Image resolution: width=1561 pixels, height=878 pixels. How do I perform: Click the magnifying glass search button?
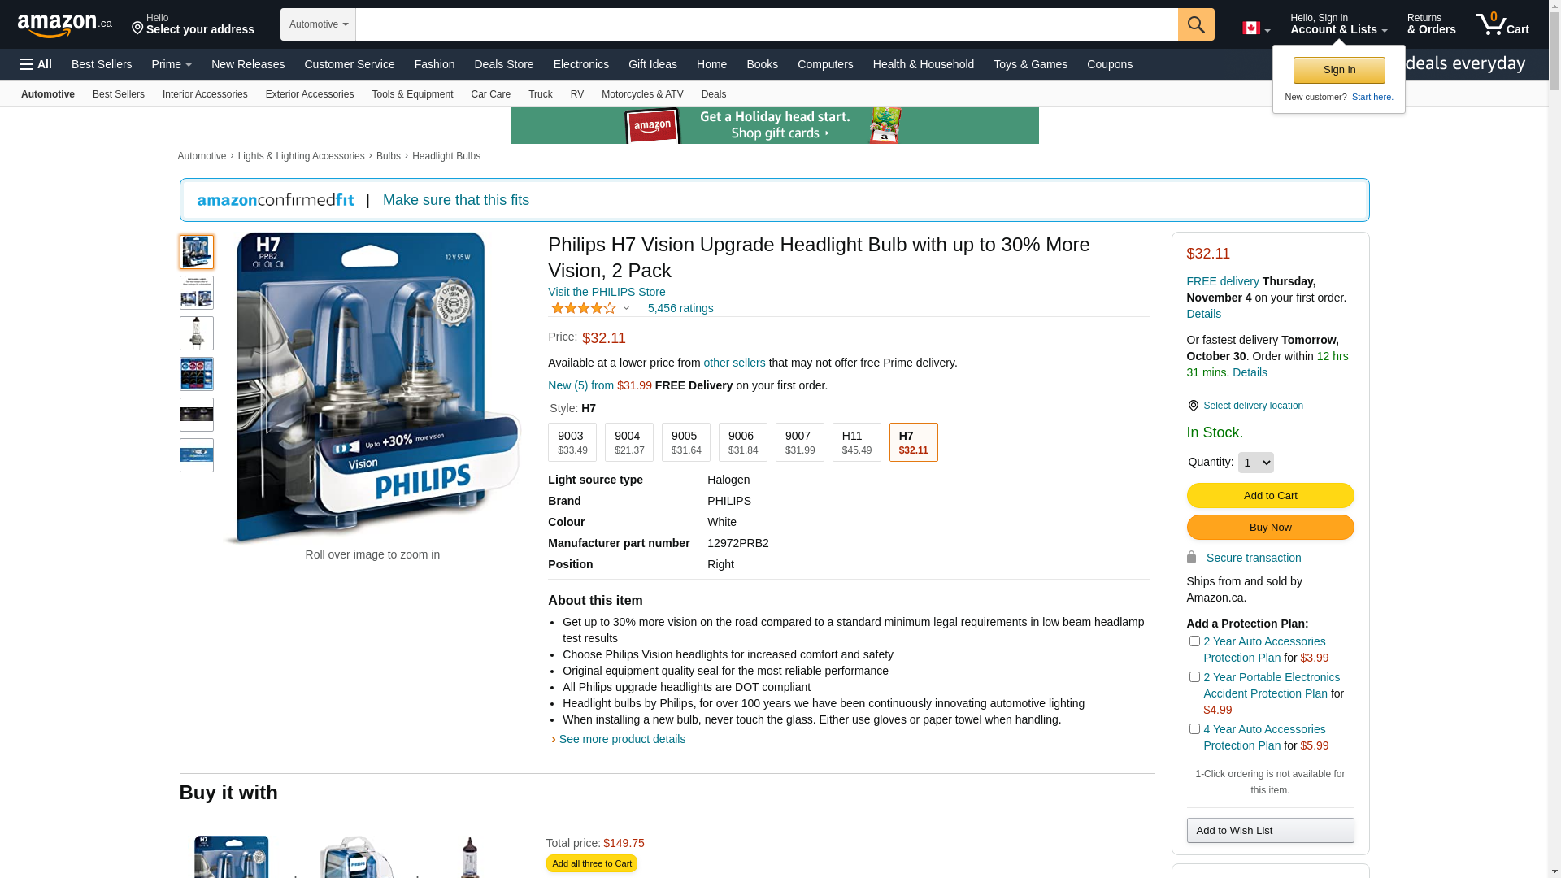[x=1196, y=24]
